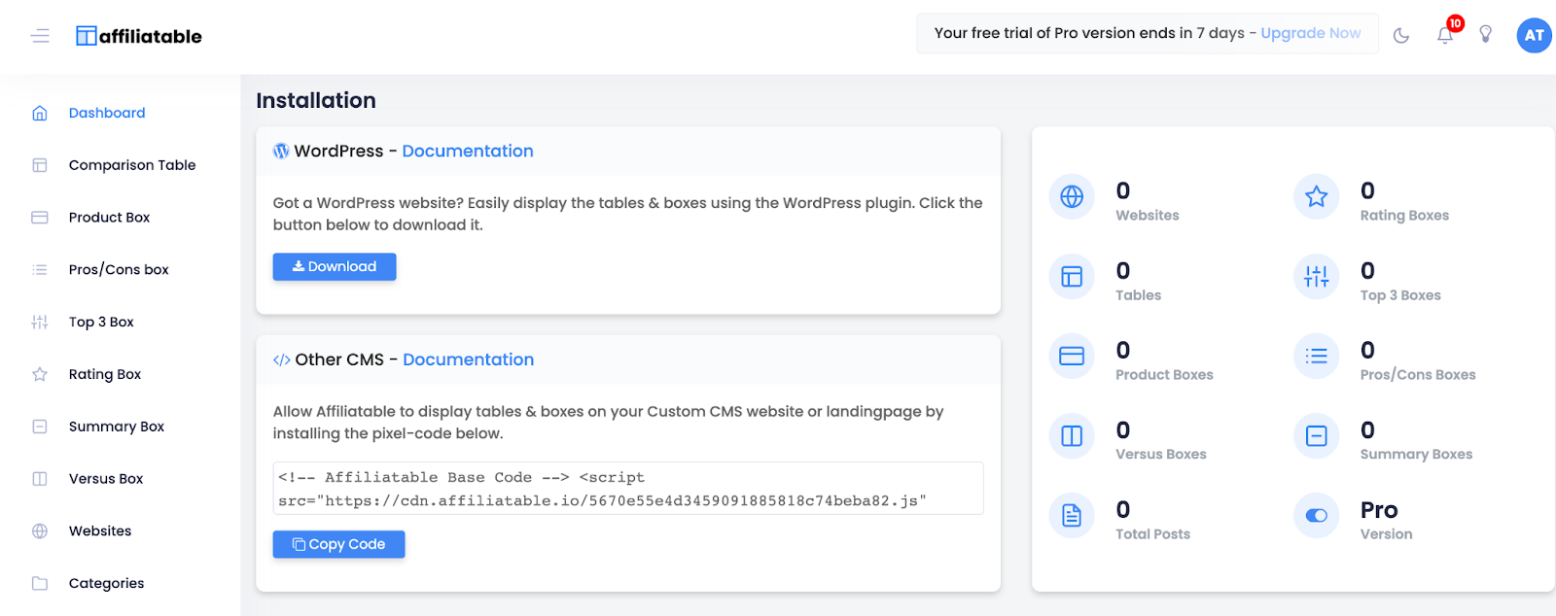Click the Pro Version toggle icon
Screen dimensions: 1556x616
(1317, 516)
